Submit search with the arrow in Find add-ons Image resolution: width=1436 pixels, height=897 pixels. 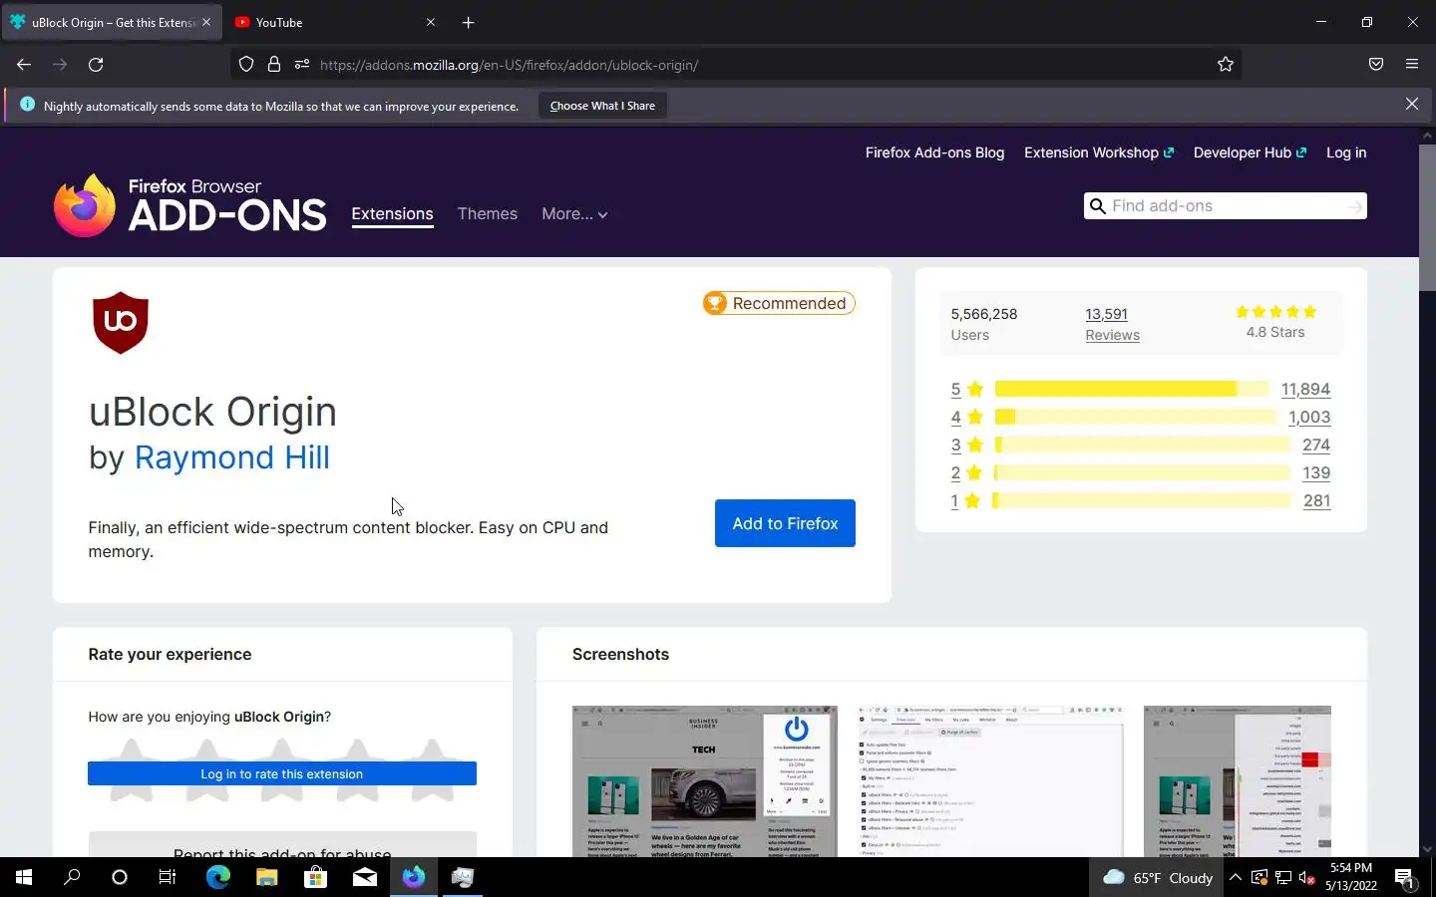click(1354, 206)
